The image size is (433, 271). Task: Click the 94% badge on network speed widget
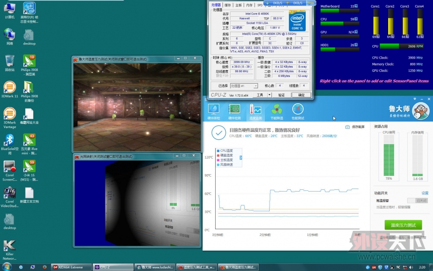click(x=311, y=3)
